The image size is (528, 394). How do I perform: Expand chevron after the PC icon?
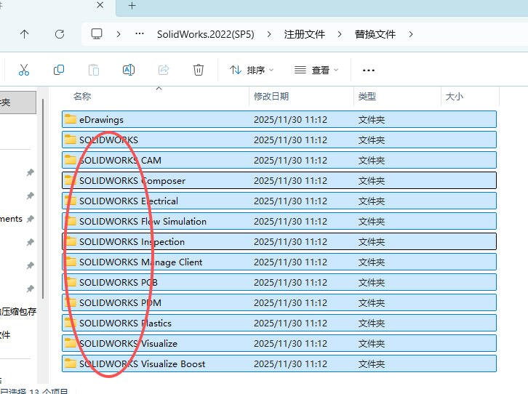(119, 34)
